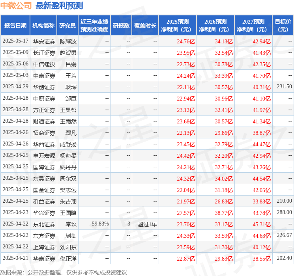Select the 华安证券 institution cell
The height and width of the screenshot is (276, 294).
point(44,41)
